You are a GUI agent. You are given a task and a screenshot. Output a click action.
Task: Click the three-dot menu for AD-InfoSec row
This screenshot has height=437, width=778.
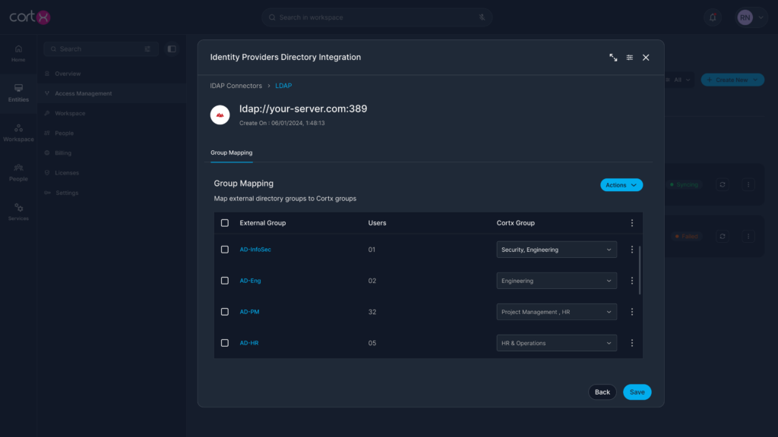tap(632, 250)
